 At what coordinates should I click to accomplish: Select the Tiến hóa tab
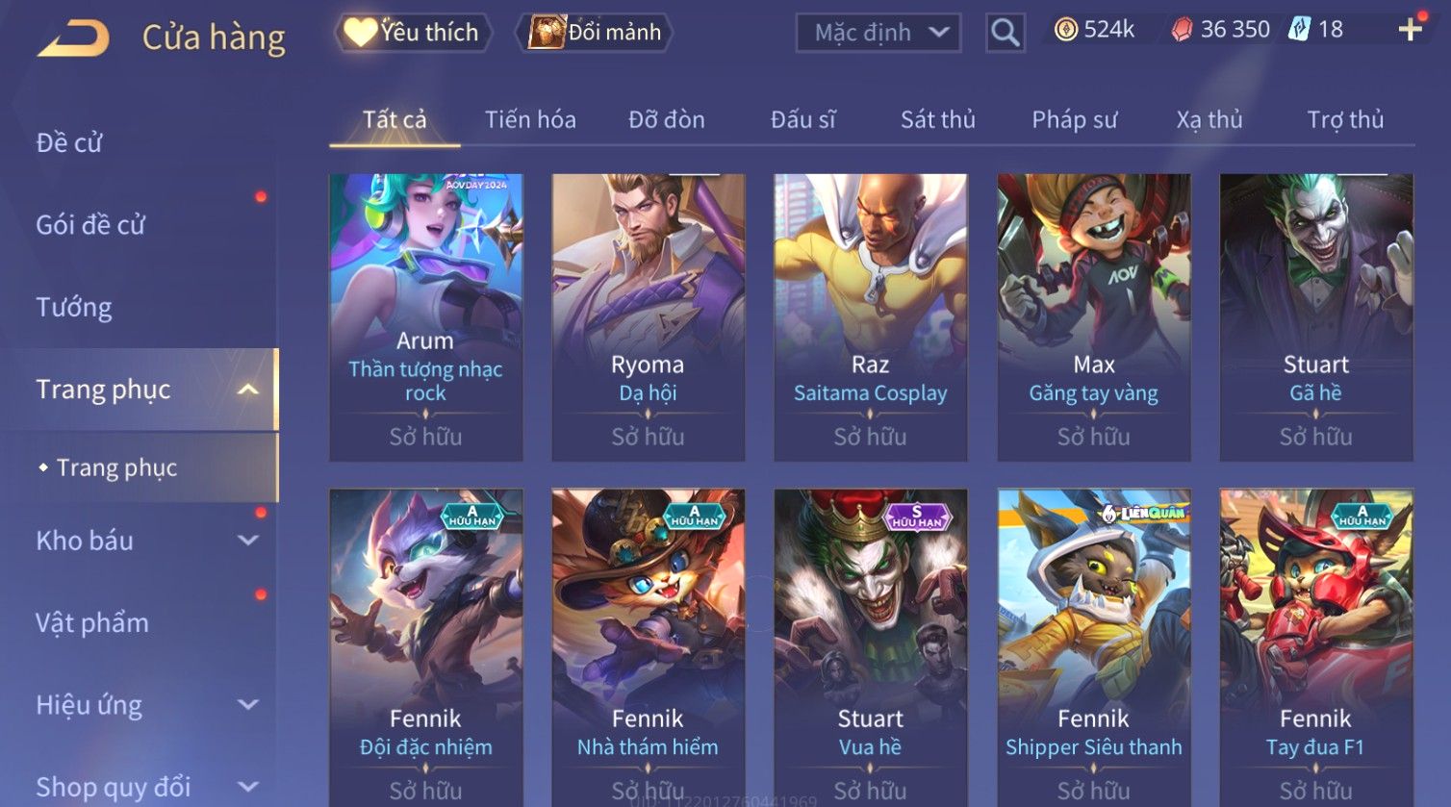(530, 119)
